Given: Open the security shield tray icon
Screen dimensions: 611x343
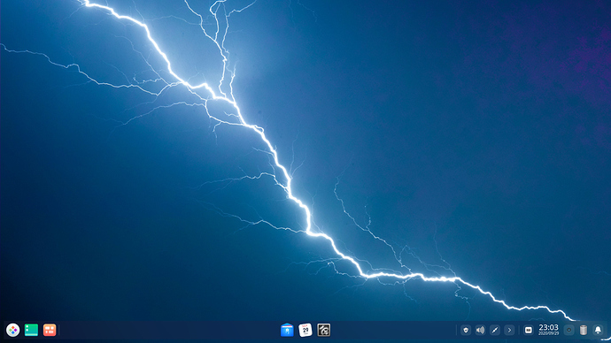Looking at the screenshot, I should [x=466, y=330].
